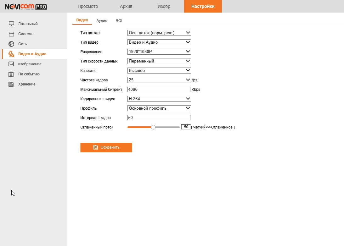344x246 pixels.
Task: Select Видео и Аудио in sidebar
Action: pos(34,54)
